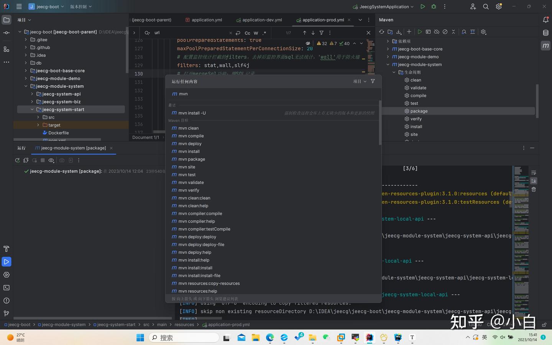Open the Git tool window icon
This screenshot has height=345, width=552.
(x=7, y=313)
